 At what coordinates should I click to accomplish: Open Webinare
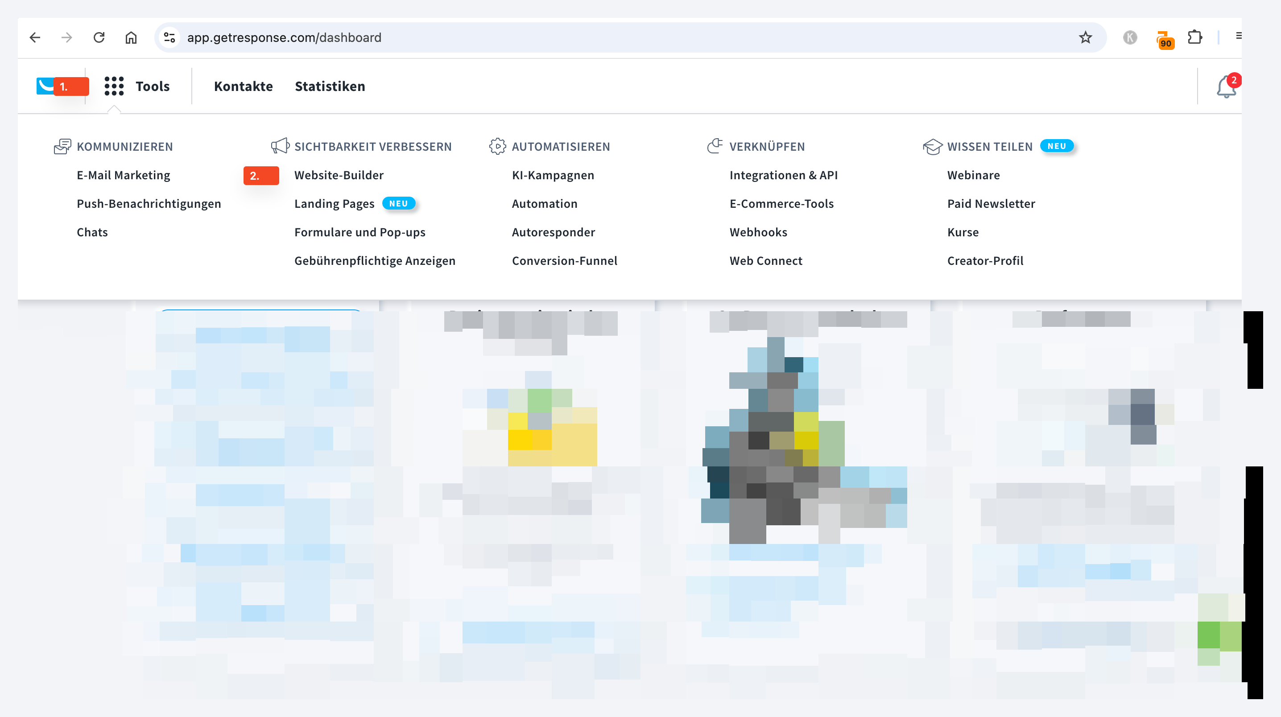point(973,175)
